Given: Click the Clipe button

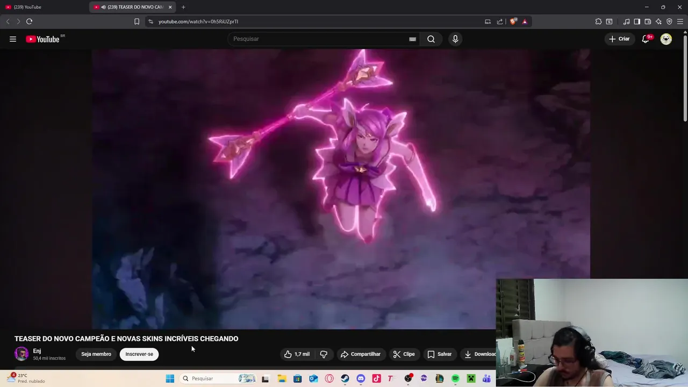Looking at the screenshot, I should 404,354.
